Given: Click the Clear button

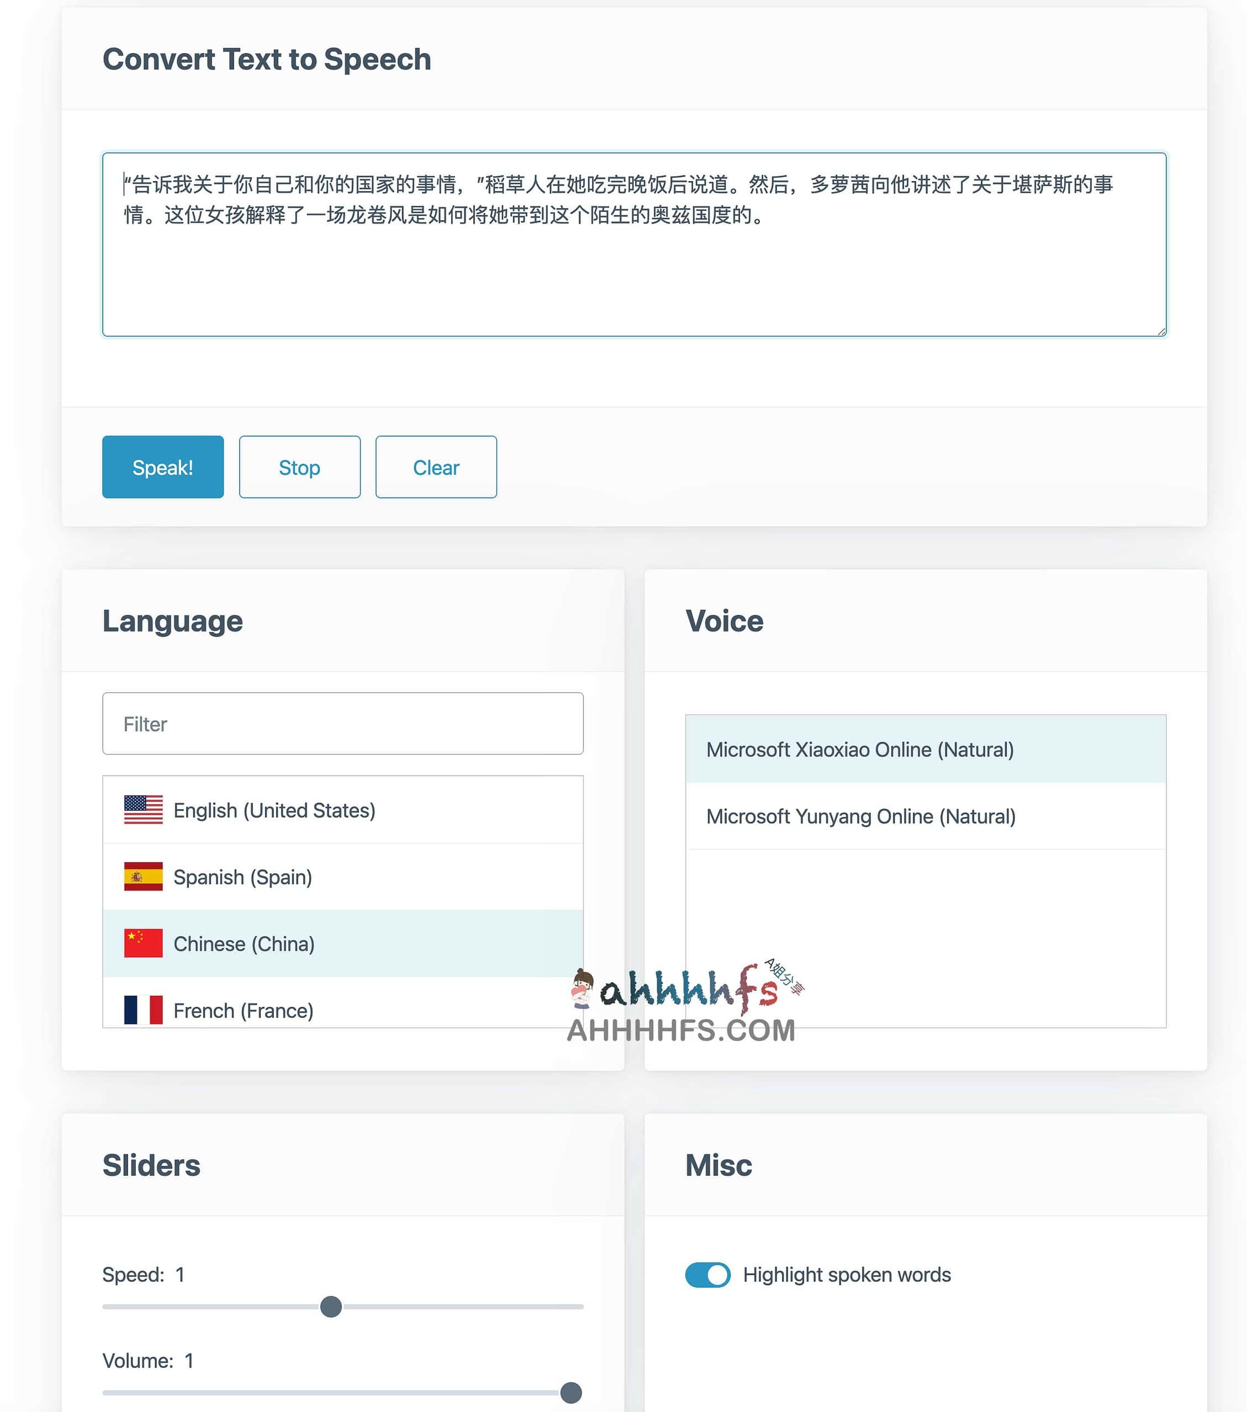Looking at the screenshot, I should click(x=435, y=466).
